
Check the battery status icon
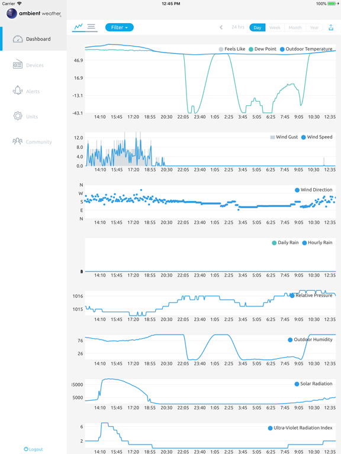pyautogui.click(x=332, y=4)
